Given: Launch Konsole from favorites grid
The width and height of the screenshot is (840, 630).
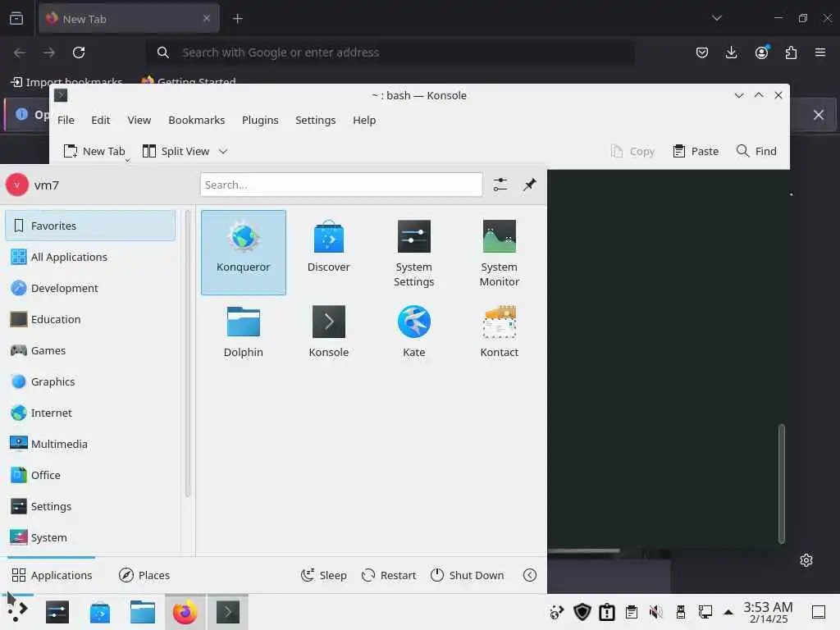Looking at the screenshot, I should tap(328, 332).
